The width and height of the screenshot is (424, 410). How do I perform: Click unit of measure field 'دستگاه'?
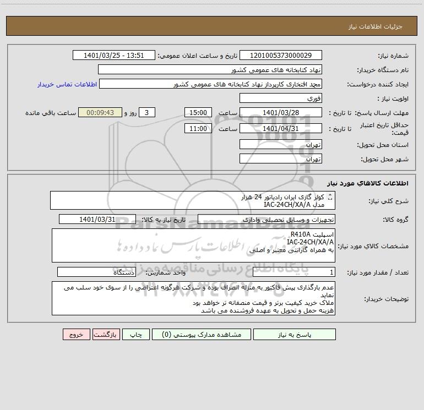tap(96, 272)
